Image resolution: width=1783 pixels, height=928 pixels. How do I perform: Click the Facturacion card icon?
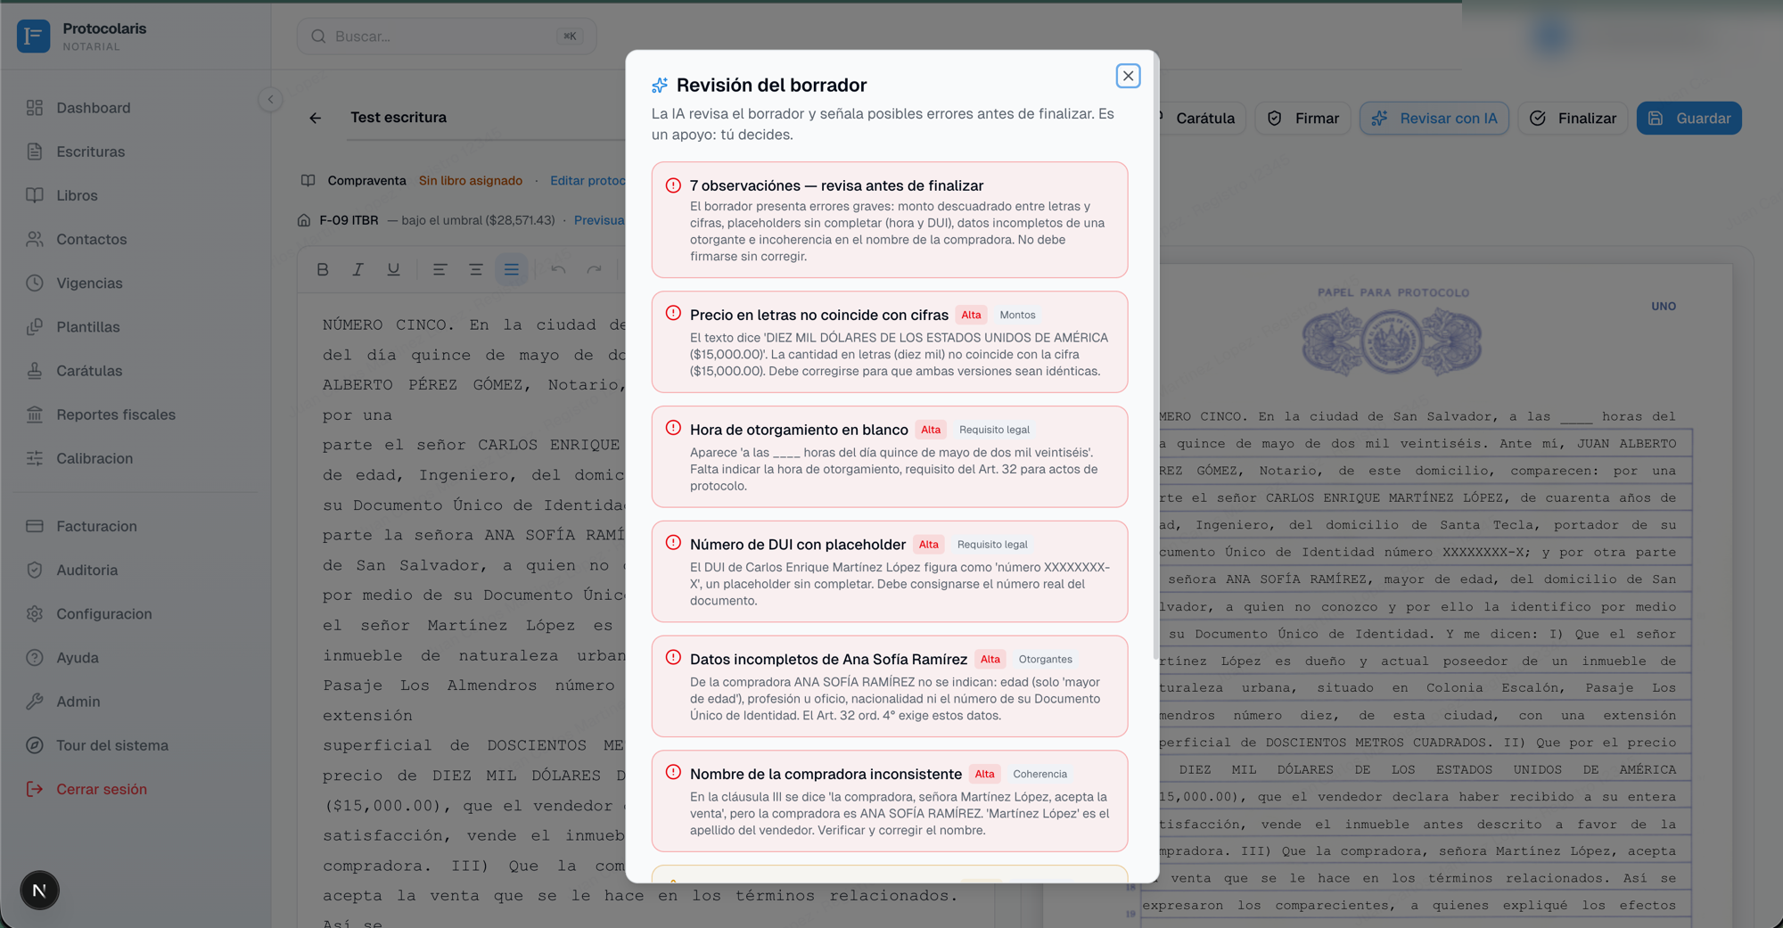click(x=35, y=526)
